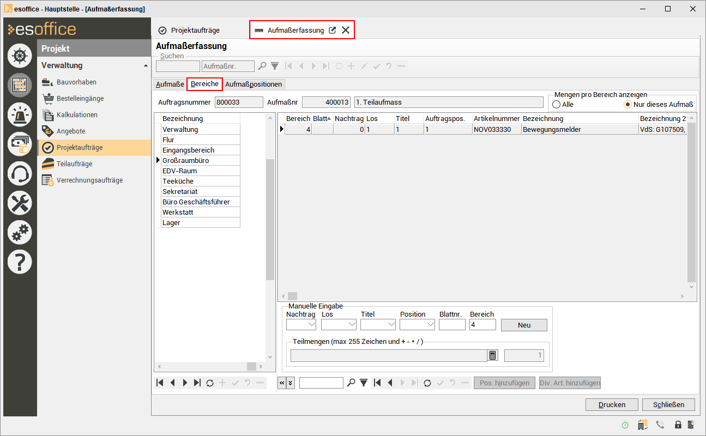Click the filter funnel icon beside Aufmaßnr.
This screenshot has width=706, height=436.
pos(275,66)
